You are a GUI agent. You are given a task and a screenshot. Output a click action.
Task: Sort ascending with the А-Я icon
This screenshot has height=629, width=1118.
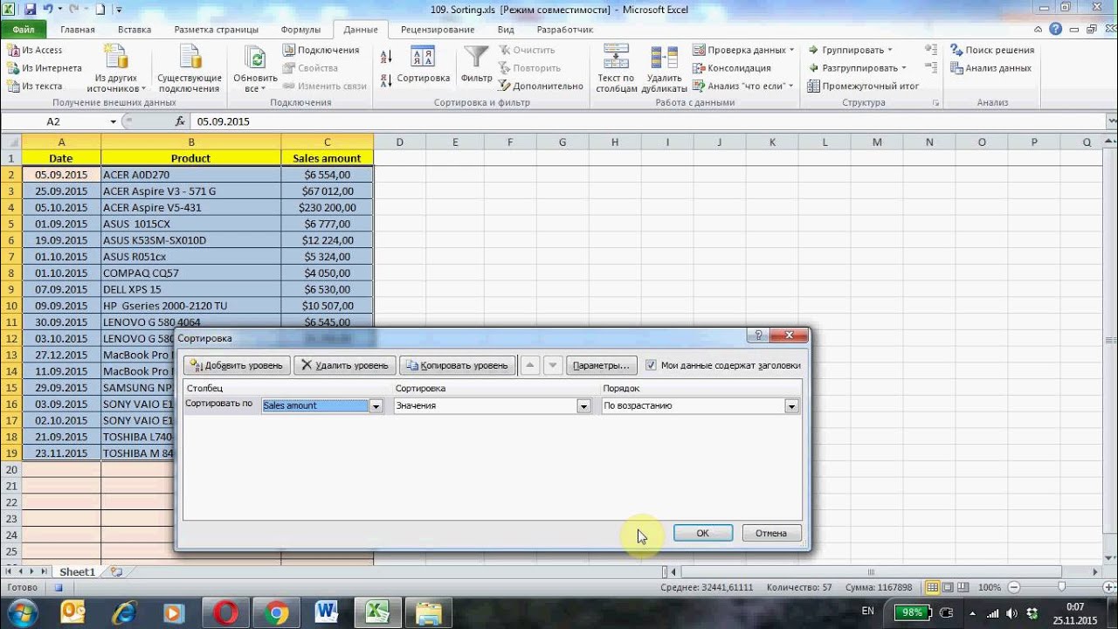[x=387, y=56]
